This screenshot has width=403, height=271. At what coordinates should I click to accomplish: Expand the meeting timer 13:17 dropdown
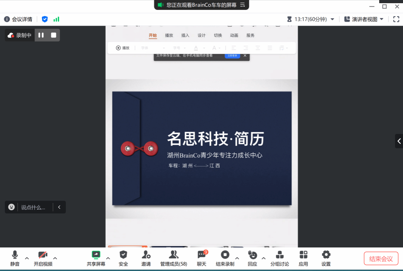click(332, 19)
